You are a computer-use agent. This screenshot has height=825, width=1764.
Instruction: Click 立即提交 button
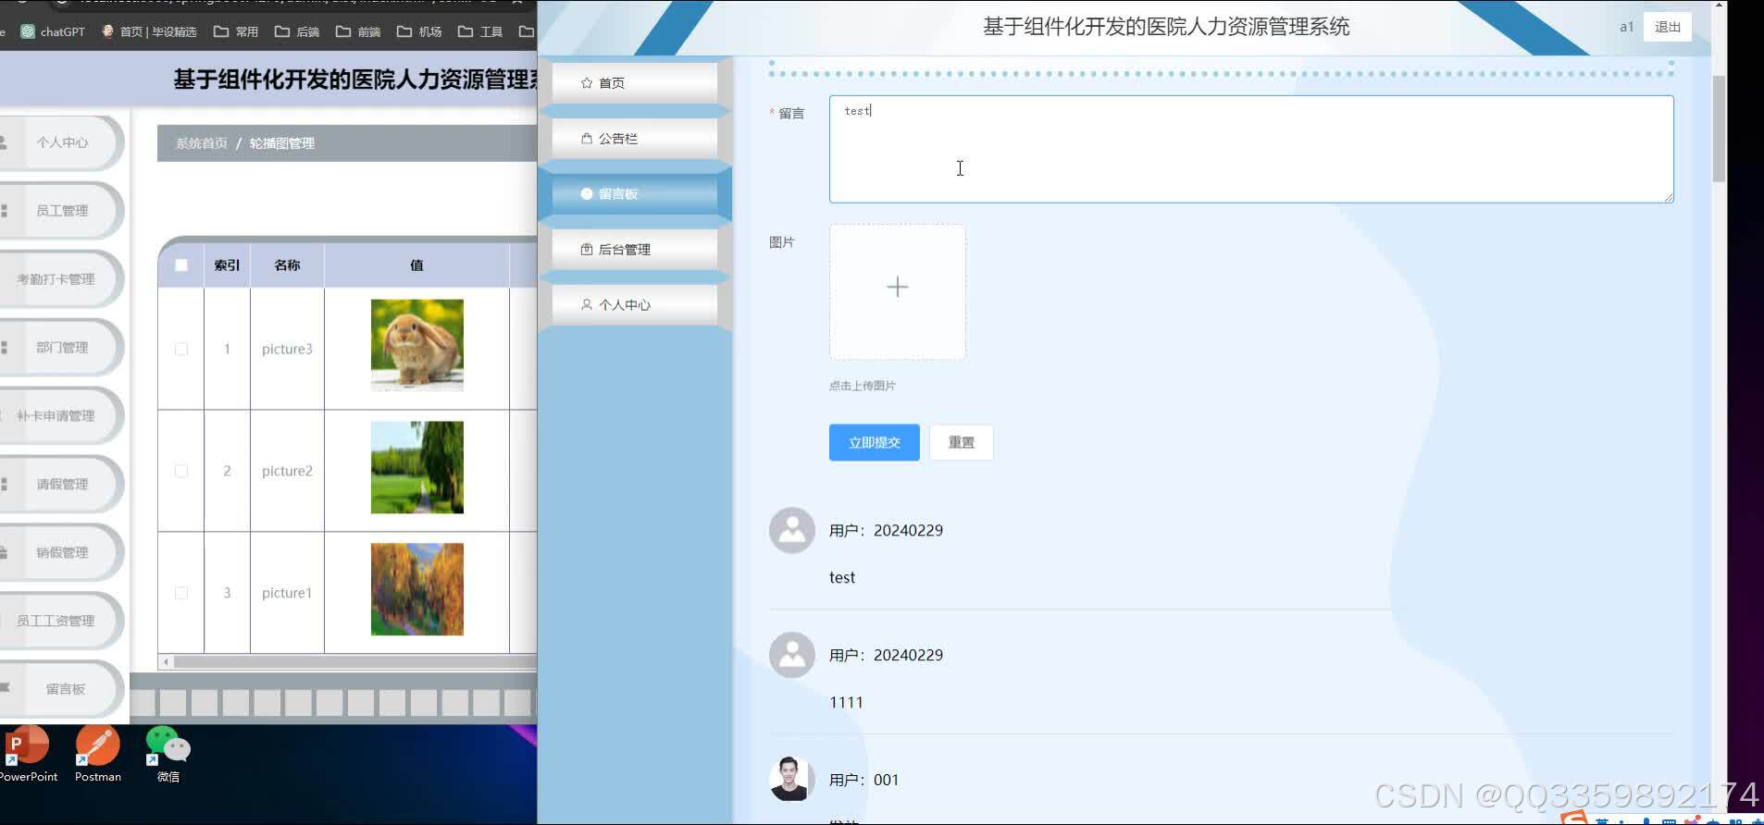[874, 443]
